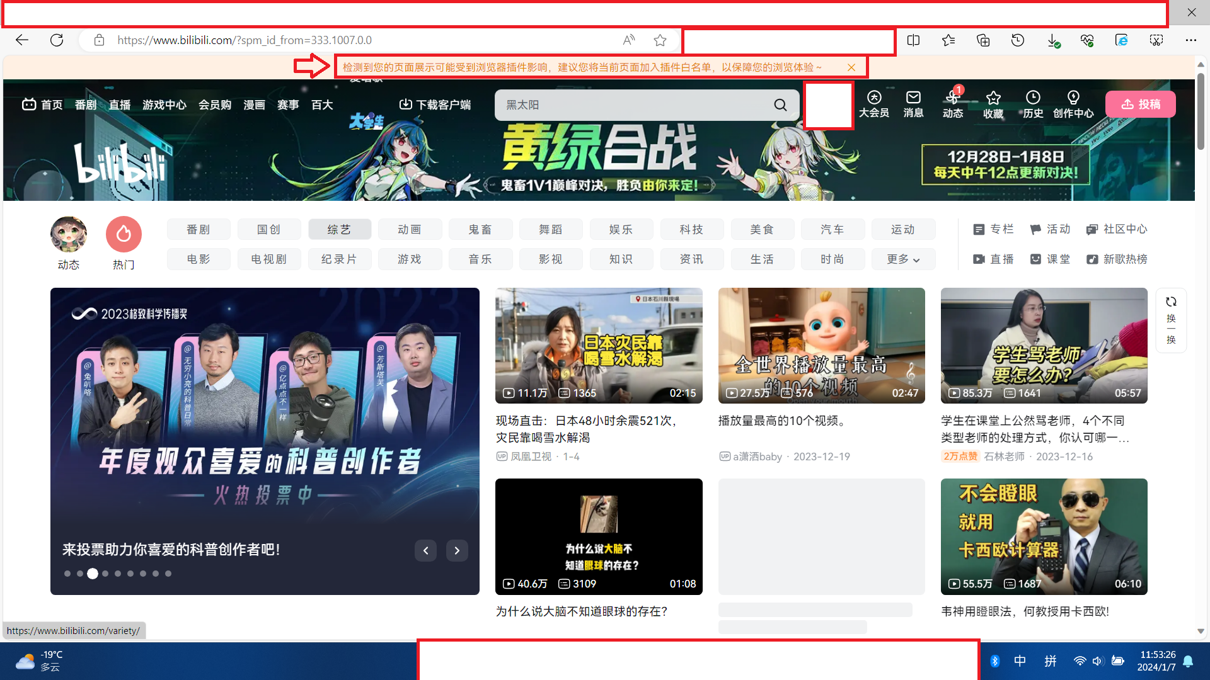Click the search magnifier icon

[780, 105]
